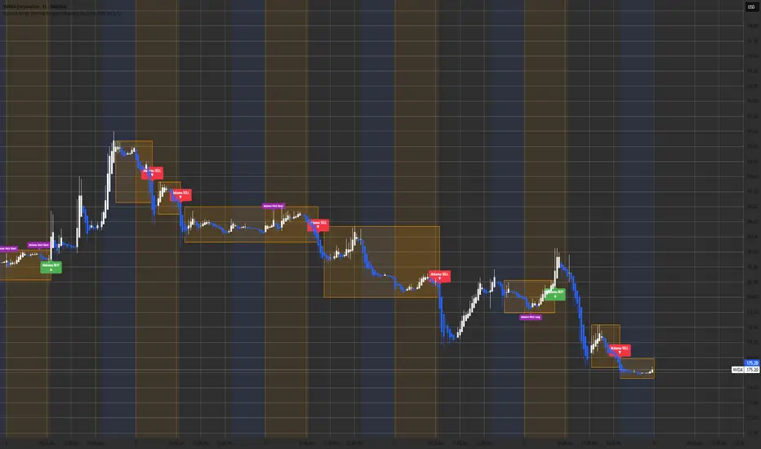The image size is (761, 449).
Task: Select the last small orange range box
Action: (x=637, y=368)
